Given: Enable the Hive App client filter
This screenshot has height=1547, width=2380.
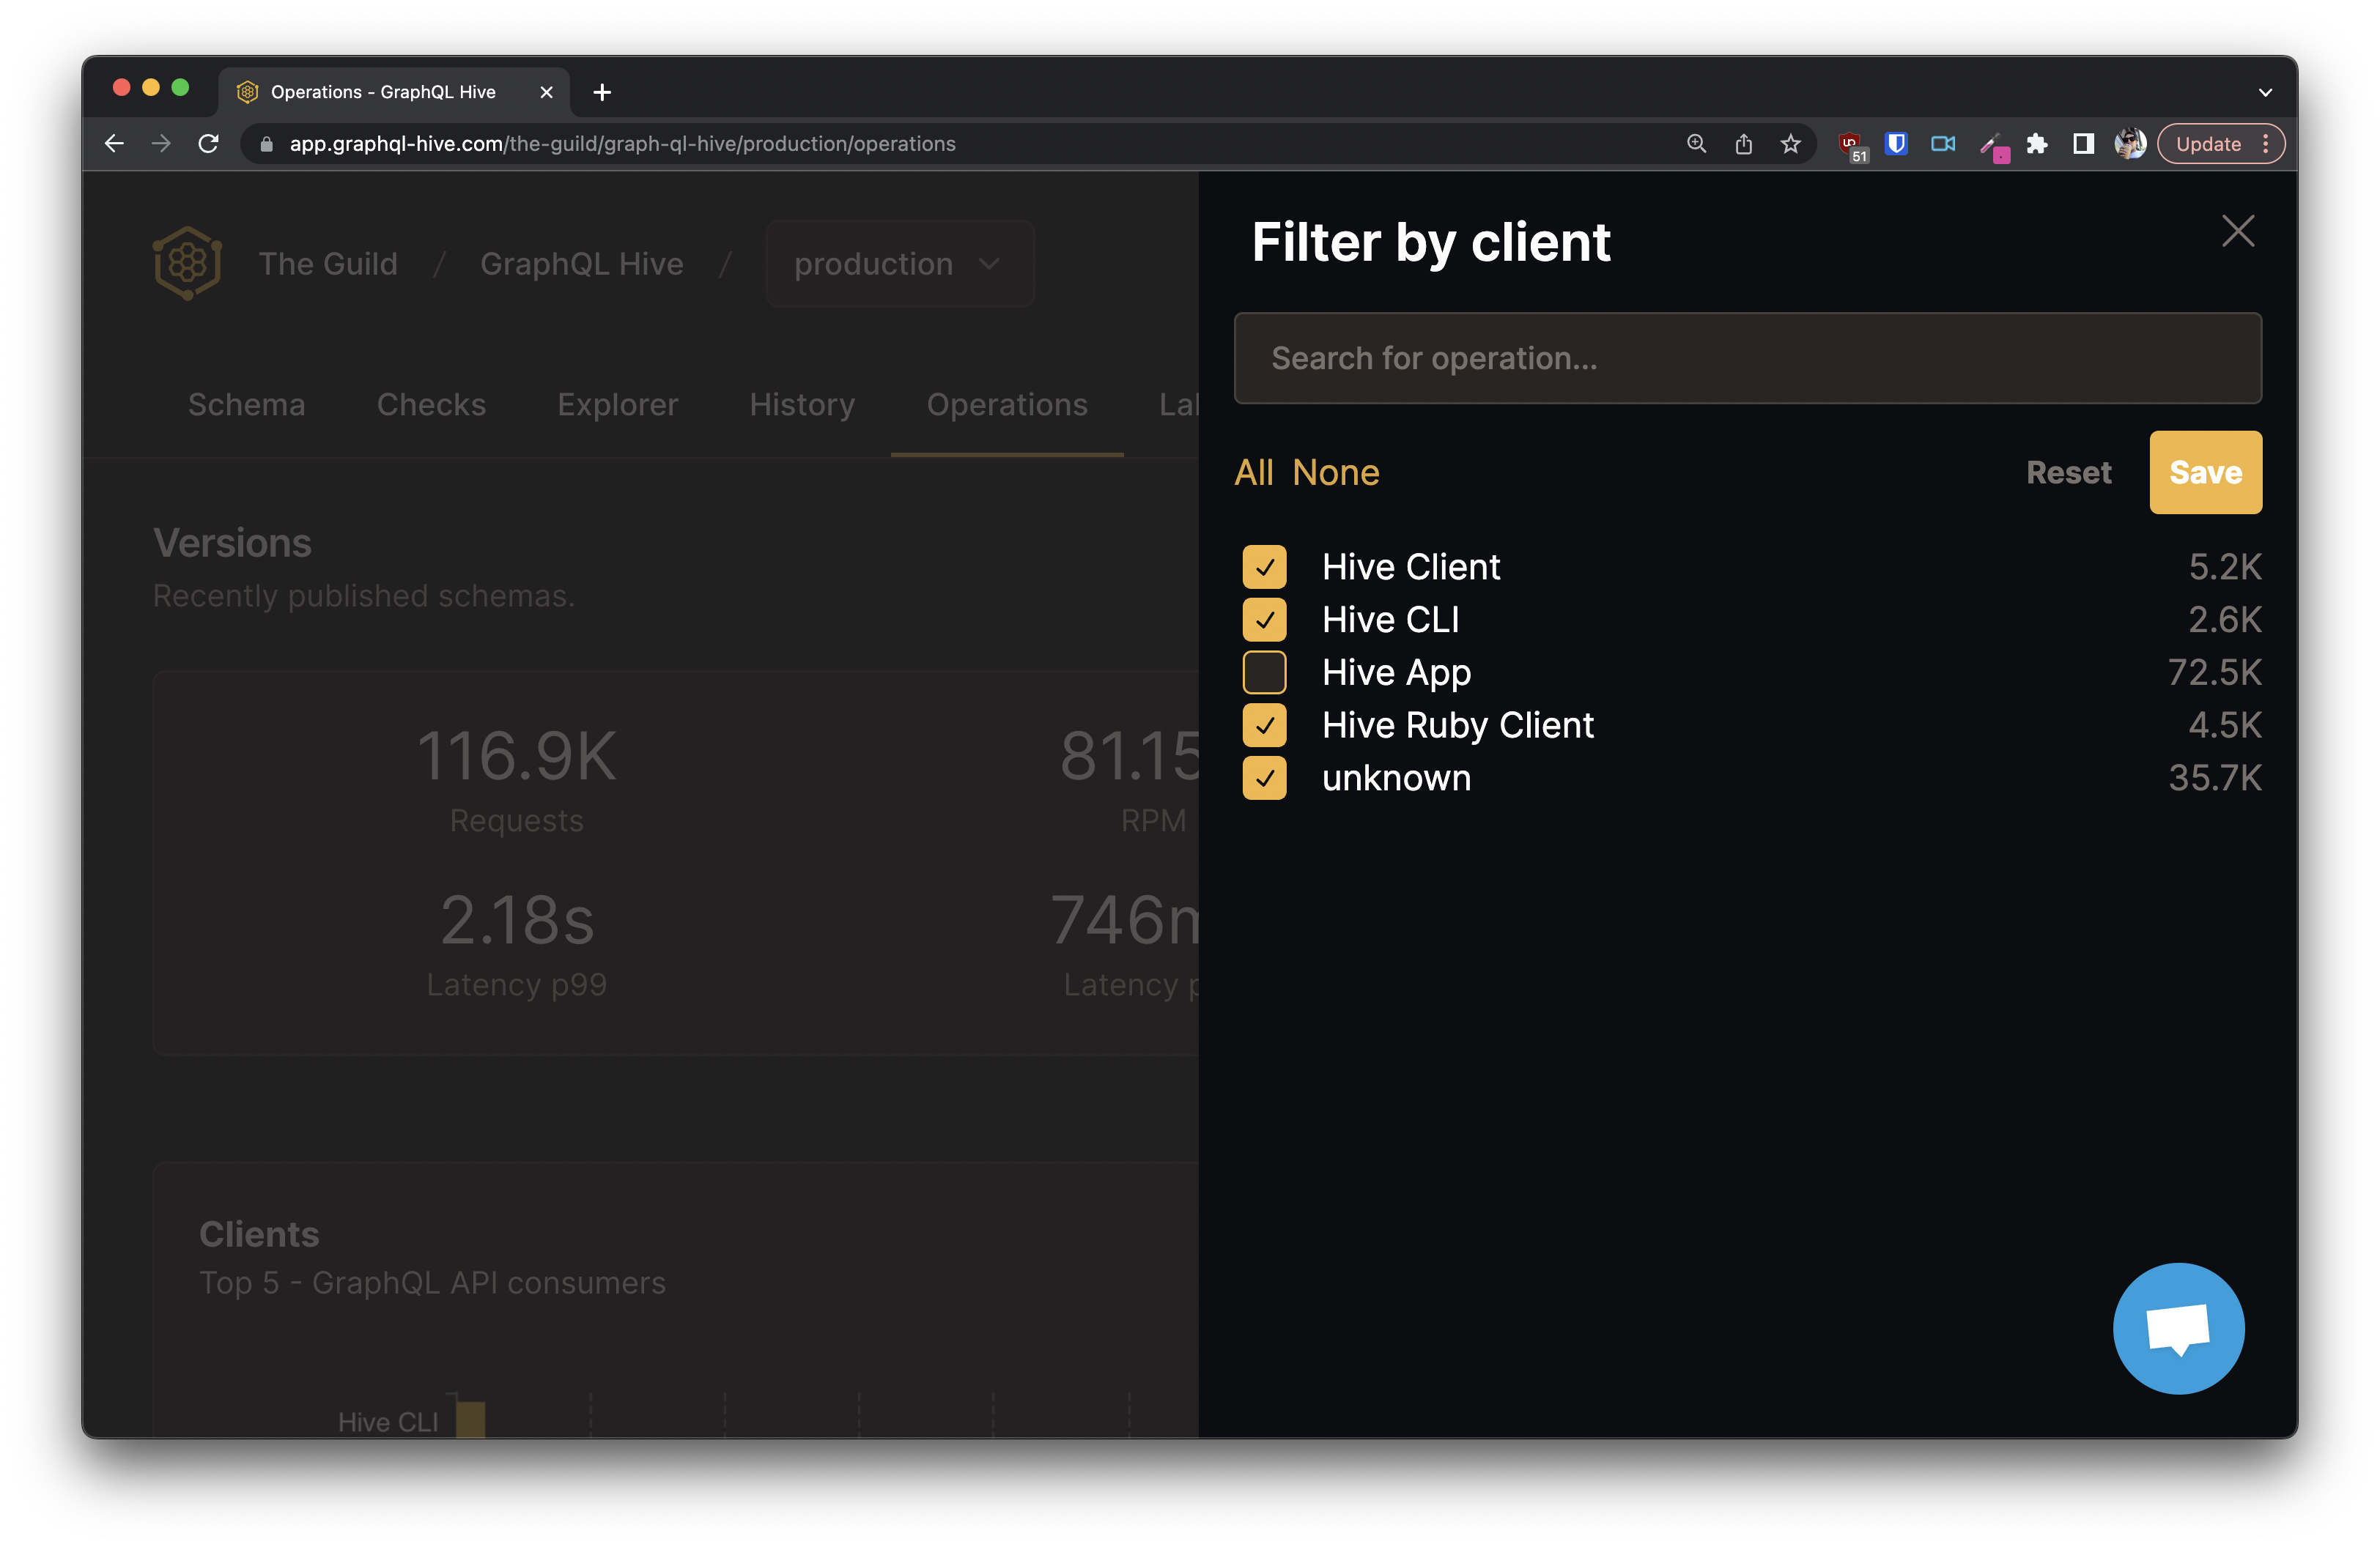Looking at the screenshot, I should pos(1264,672).
